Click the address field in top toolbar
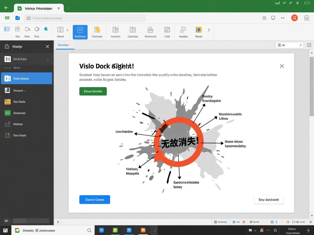 pyautogui.click(x=85, y=18)
